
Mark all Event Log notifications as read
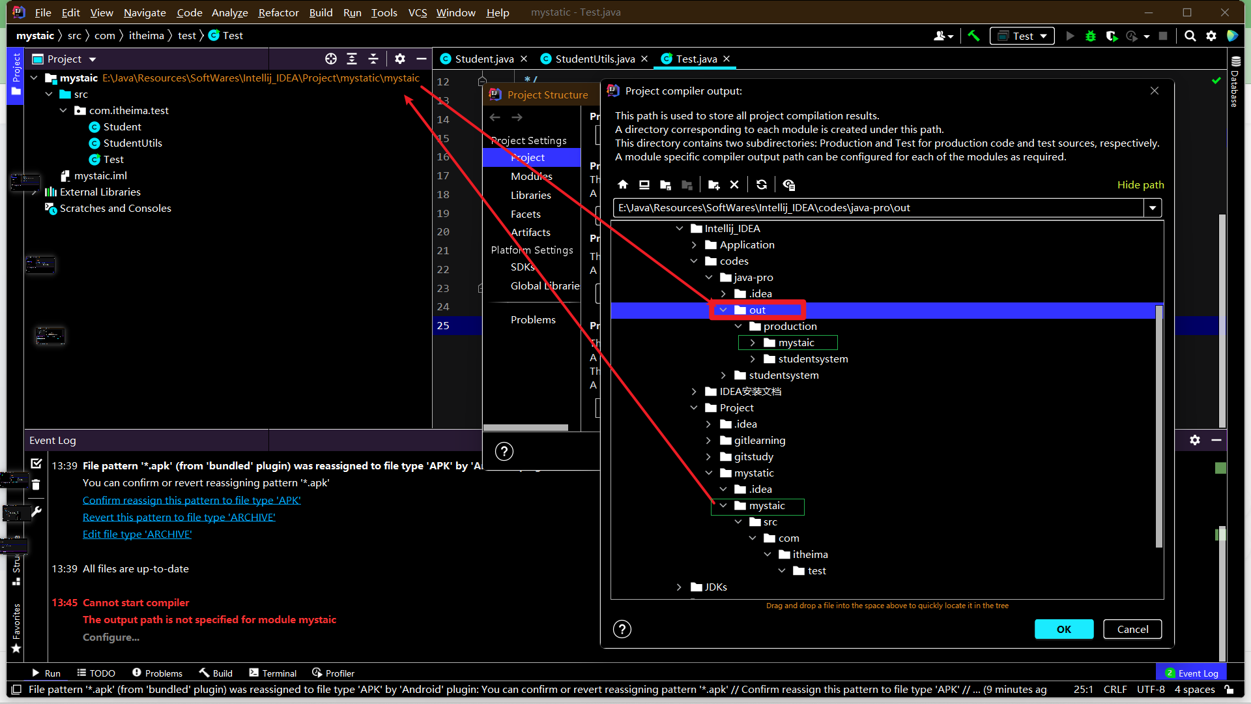point(36,463)
